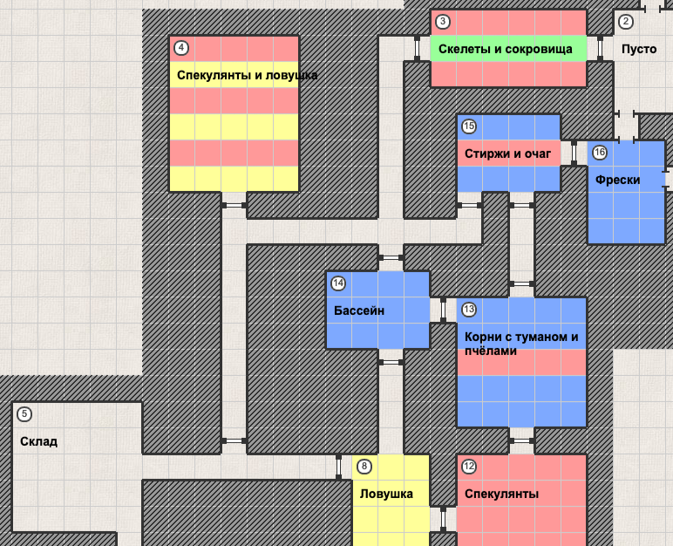
Task: Click the 'Корни с туманом и пчёлами' label
Action: click(521, 344)
